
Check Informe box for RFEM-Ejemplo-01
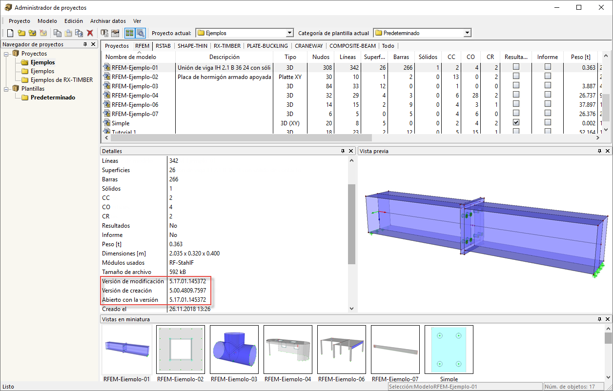point(548,67)
